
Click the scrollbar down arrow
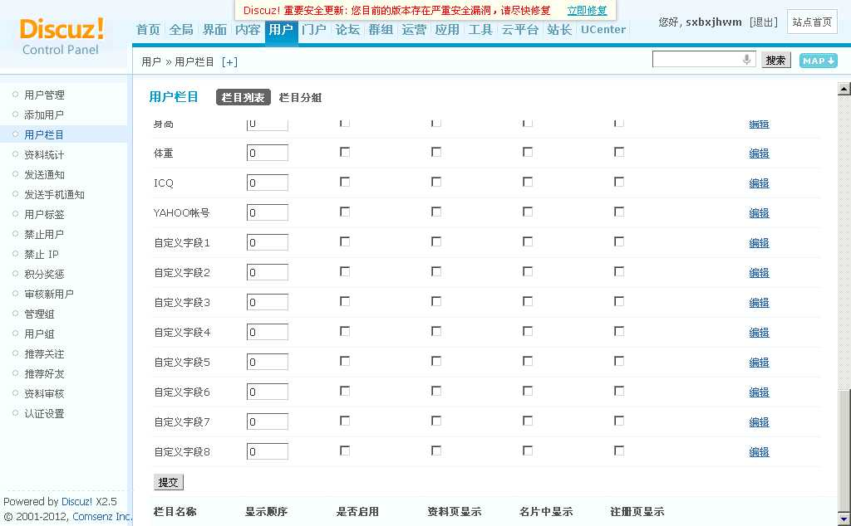pos(844,519)
